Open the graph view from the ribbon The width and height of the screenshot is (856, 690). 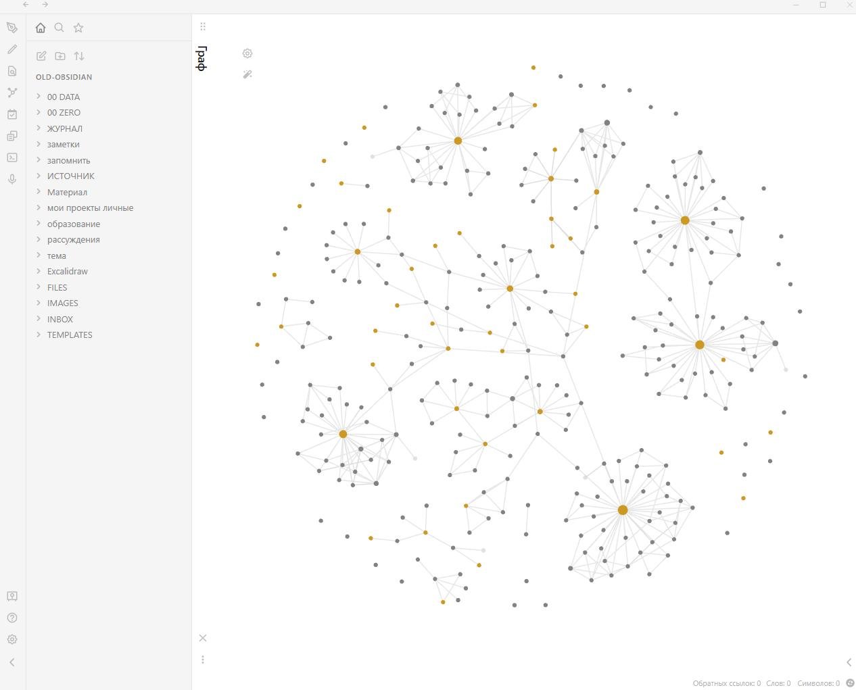(12, 93)
